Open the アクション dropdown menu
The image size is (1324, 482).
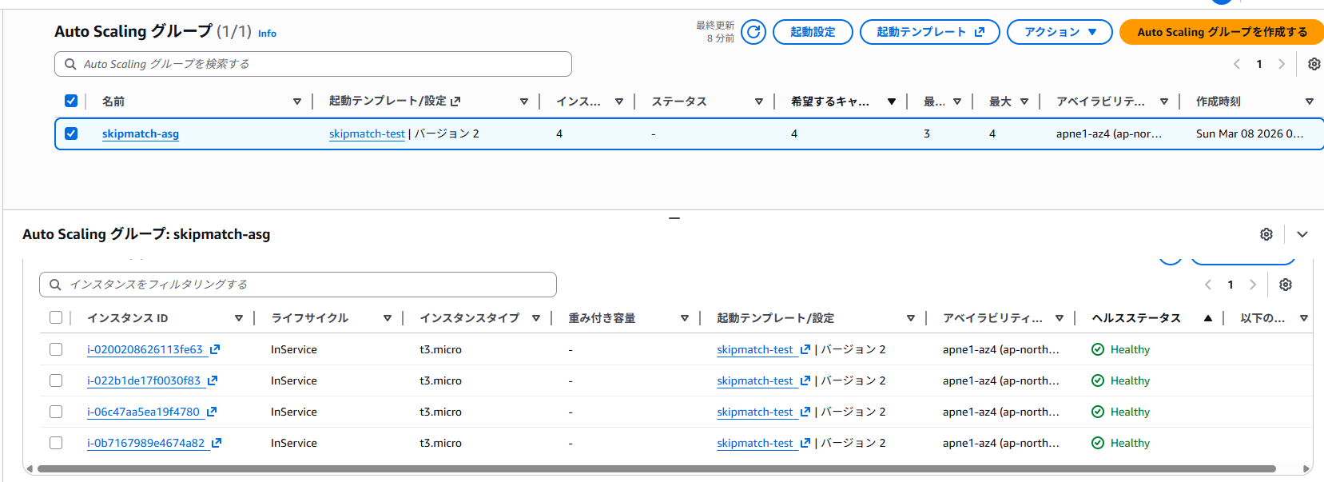(x=1060, y=32)
